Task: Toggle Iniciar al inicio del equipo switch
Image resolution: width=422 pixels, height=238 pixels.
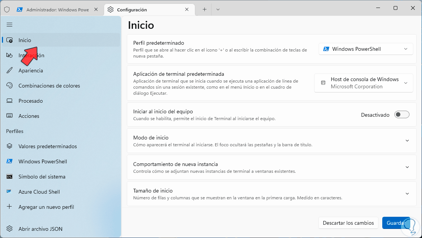Action: click(x=402, y=115)
